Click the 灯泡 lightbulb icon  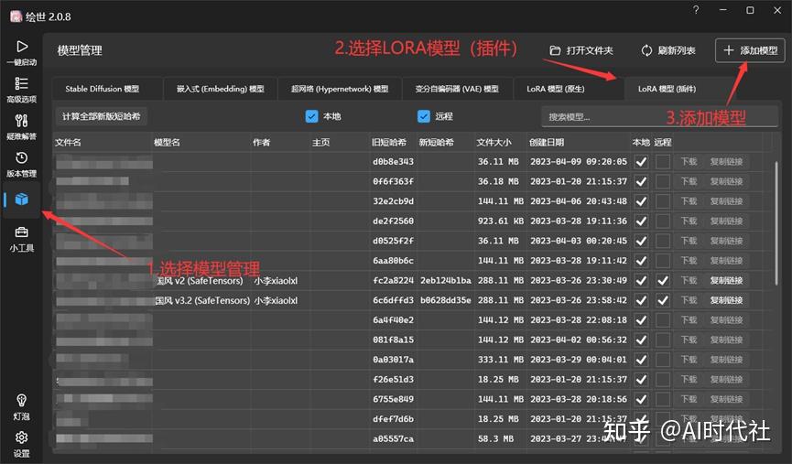[x=21, y=401]
